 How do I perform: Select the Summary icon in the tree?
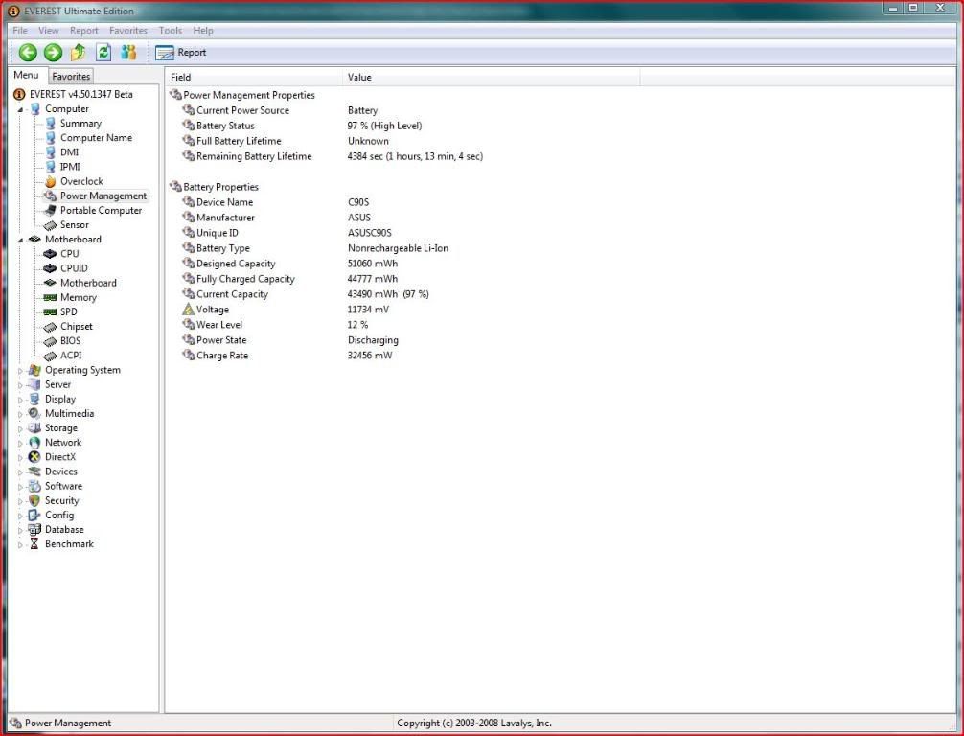tap(51, 123)
